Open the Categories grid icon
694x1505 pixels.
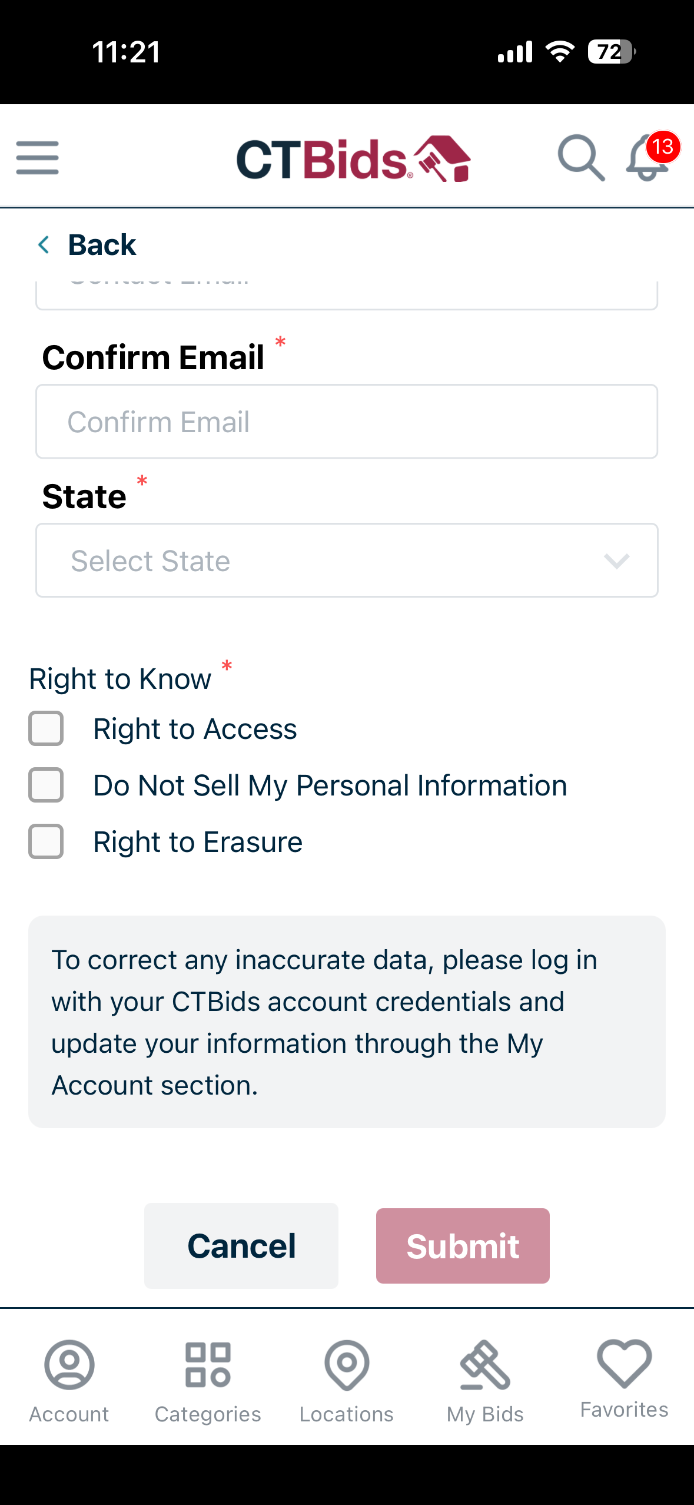(x=208, y=1366)
